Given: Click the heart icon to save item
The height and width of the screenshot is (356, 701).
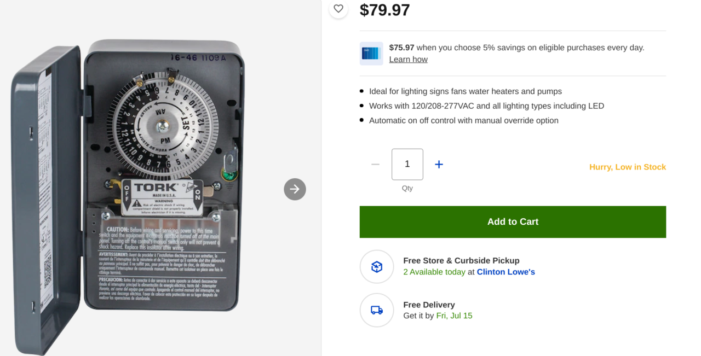Looking at the screenshot, I should click(x=338, y=9).
